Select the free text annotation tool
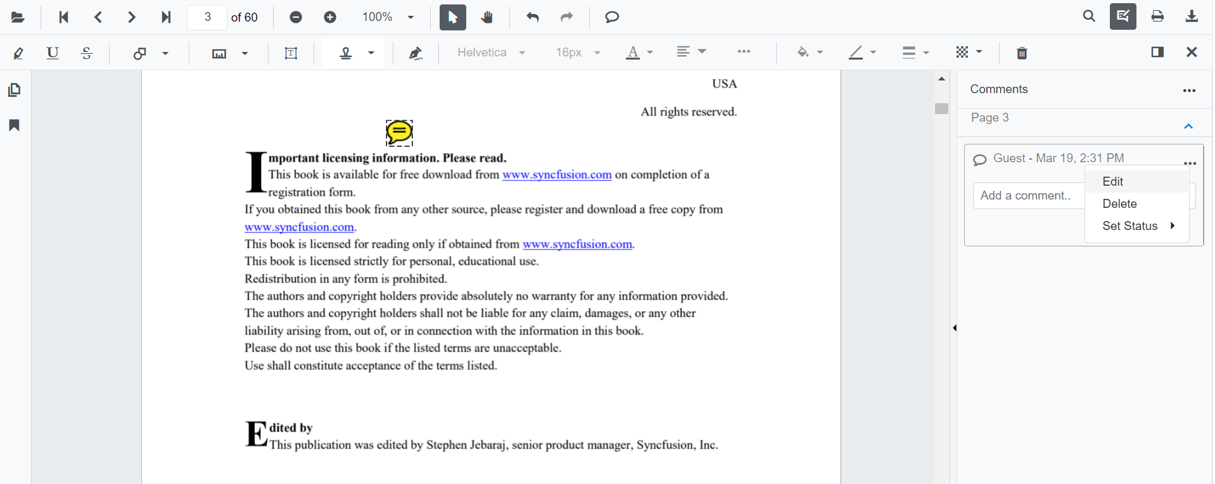 tap(291, 53)
